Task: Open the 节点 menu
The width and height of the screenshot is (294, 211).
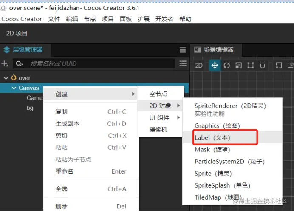Action: tap(90, 19)
